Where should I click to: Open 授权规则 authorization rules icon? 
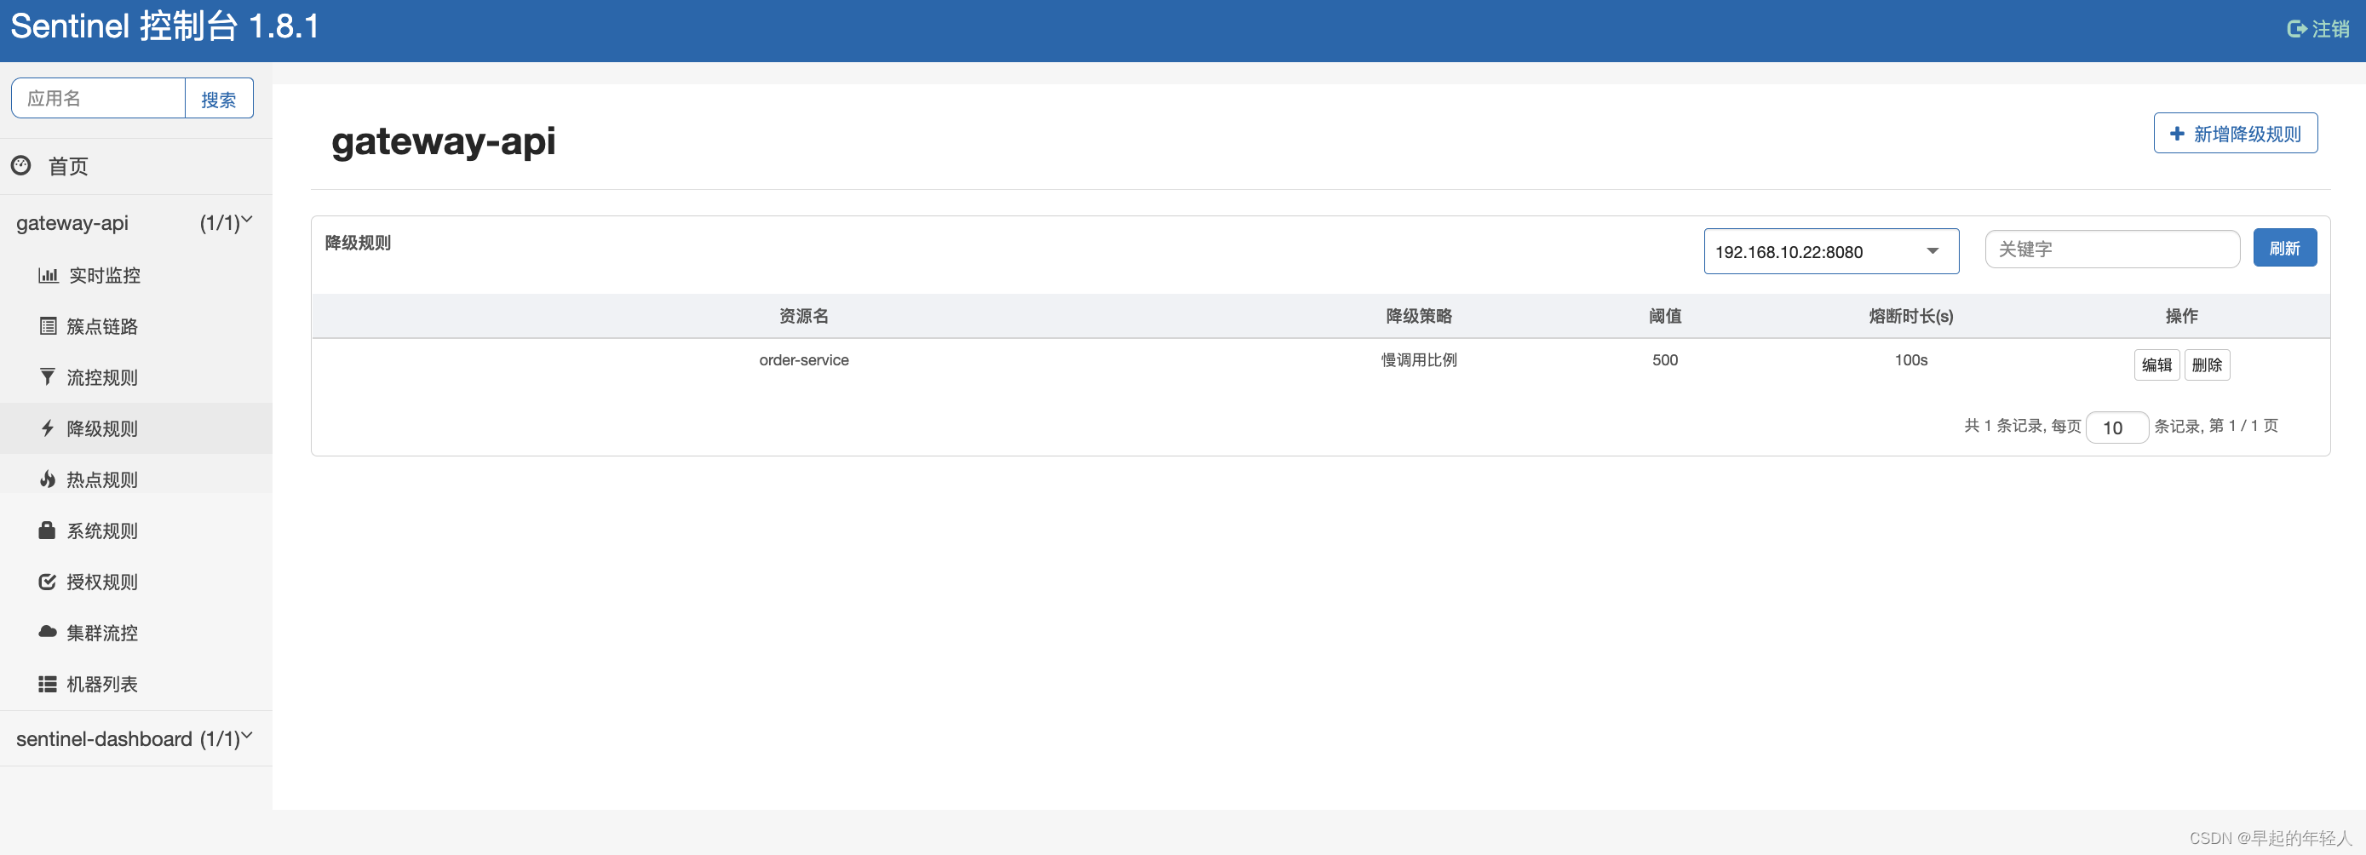(x=47, y=581)
